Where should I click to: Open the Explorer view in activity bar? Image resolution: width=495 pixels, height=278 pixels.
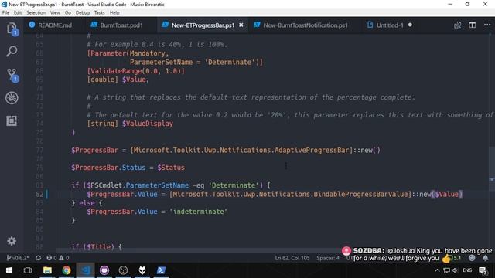pyautogui.click(x=12, y=29)
